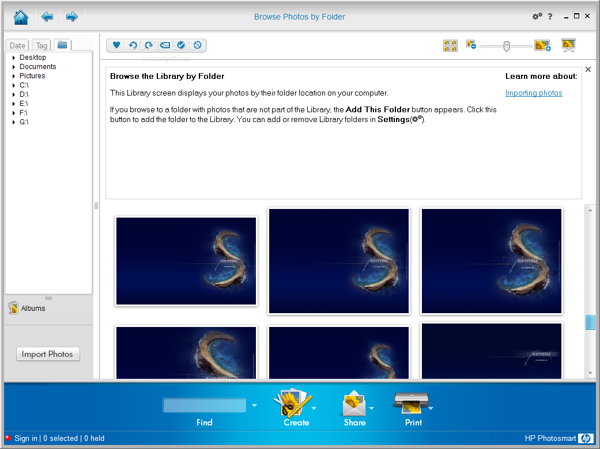Click in the Find search field
Viewport: 600px width, 449px height.
(x=205, y=405)
